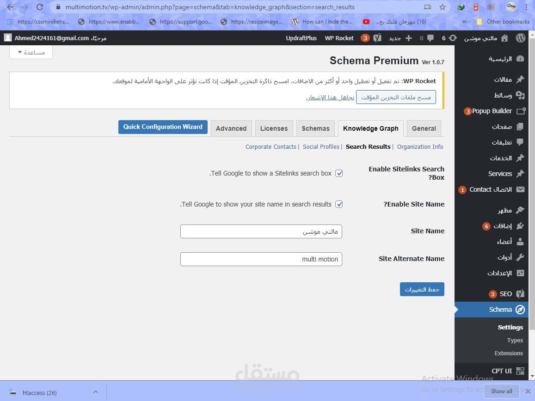Image resolution: width=535 pixels, height=401 pixels.
Task: Open comments bubble icon showing 0
Action: coord(427,38)
